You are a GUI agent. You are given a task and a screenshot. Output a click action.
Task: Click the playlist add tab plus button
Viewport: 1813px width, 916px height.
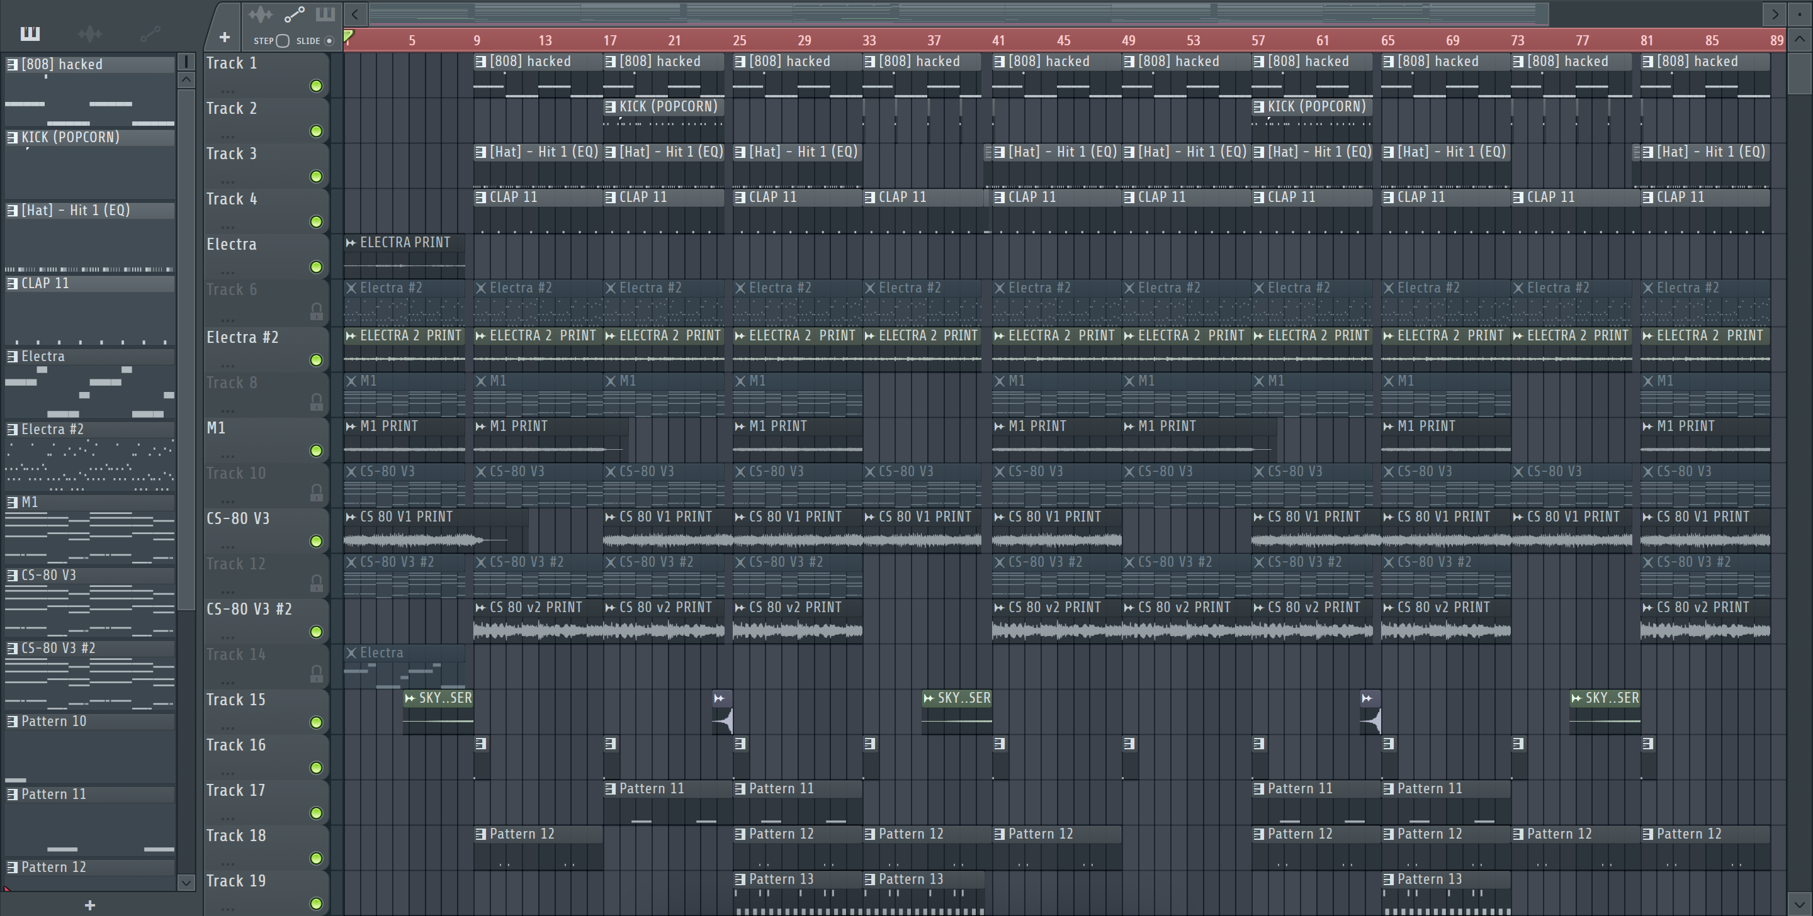[224, 37]
